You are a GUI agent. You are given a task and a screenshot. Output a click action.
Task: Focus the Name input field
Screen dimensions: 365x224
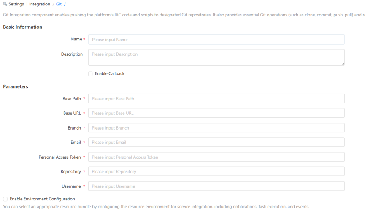pos(216,40)
